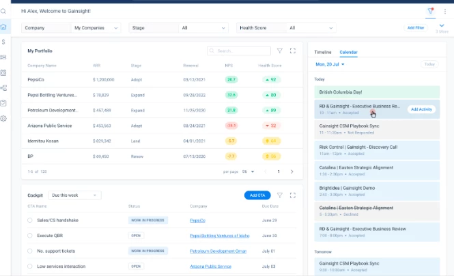Open Arizona Public Service company link
The image size is (454, 276).
coord(210,266)
